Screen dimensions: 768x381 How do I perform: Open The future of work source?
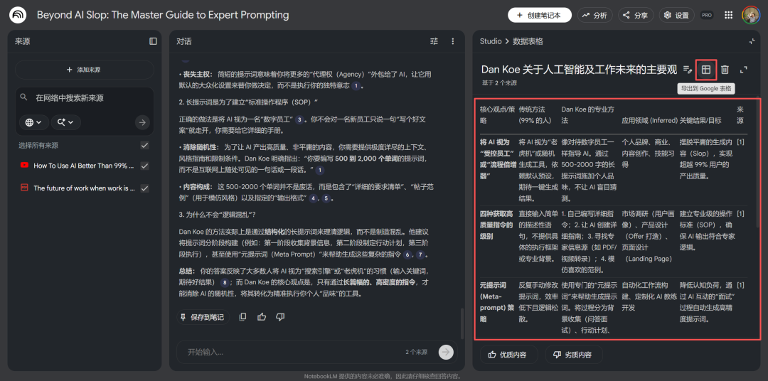(84, 188)
